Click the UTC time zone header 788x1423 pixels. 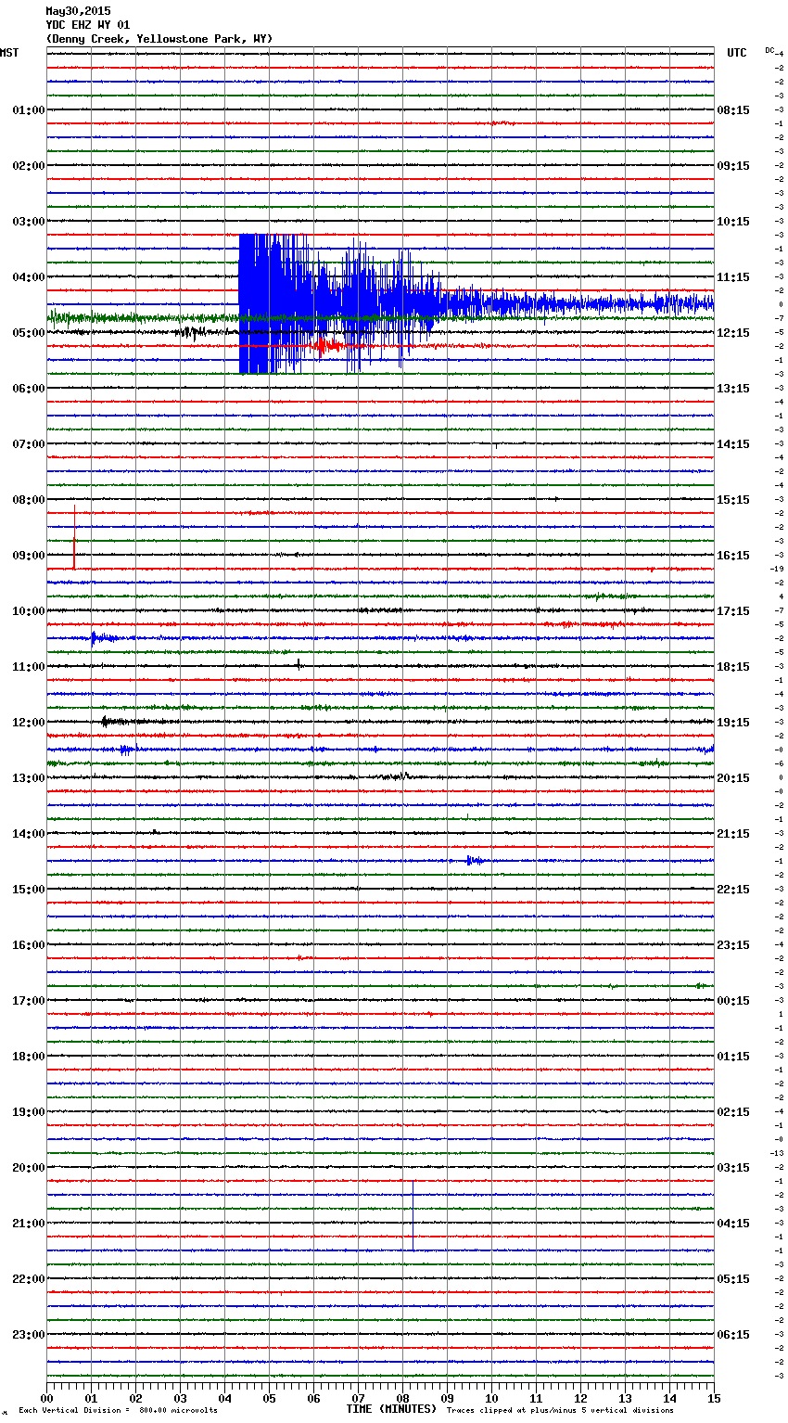pyautogui.click(x=737, y=53)
